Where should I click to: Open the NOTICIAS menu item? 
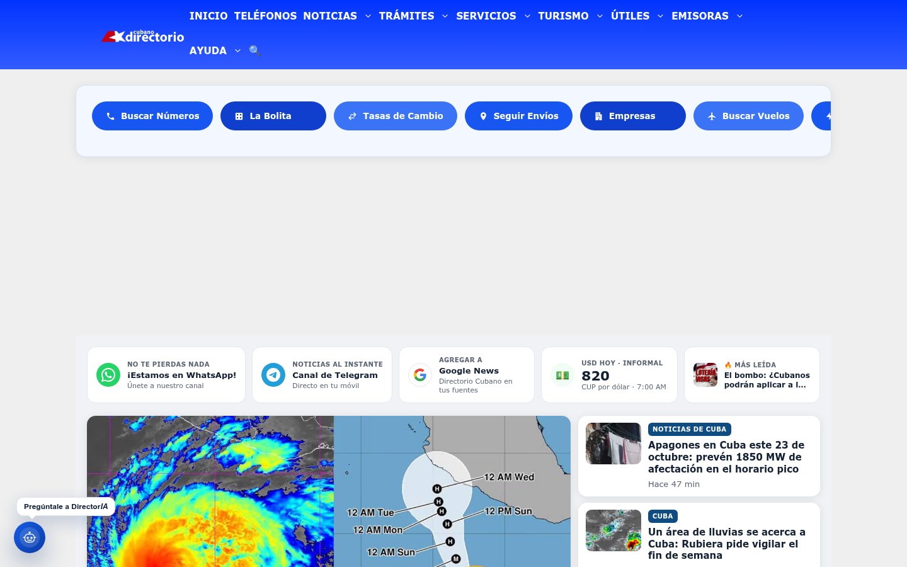point(330,16)
